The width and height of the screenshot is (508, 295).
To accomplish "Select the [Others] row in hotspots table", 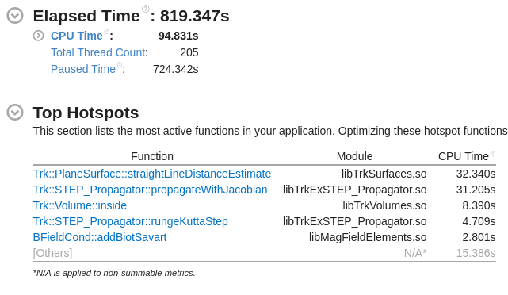I will coord(265,253).
